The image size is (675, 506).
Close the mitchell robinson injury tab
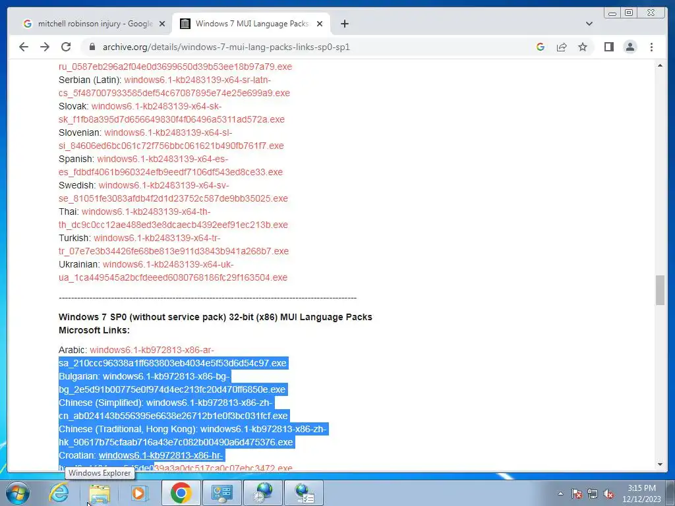162,24
